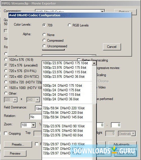The height and width of the screenshot is (160, 141).
Task: Choose Uncompressed alpha option
Action: [x=44, y=46]
